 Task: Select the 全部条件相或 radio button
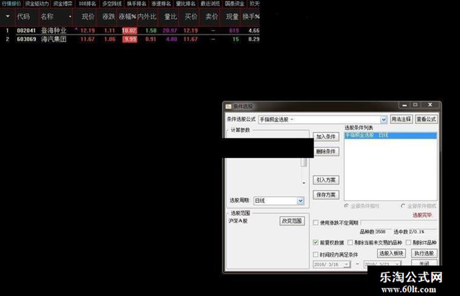(403, 206)
